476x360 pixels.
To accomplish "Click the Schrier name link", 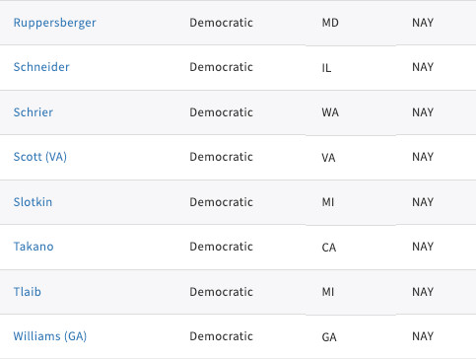I will [33, 112].
